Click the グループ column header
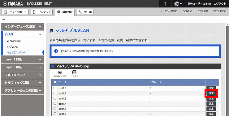This screenshot has height=116, width=229. pos(177,82)
